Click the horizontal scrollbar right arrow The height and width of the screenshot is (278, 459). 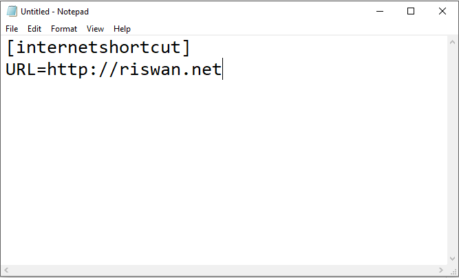click(x=440, y=269)
